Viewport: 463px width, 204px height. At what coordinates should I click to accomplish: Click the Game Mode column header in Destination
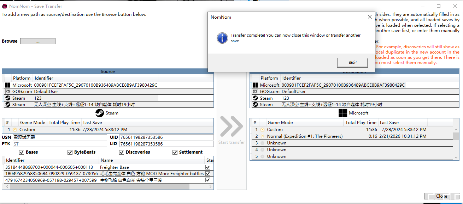[x=280, y=123]
